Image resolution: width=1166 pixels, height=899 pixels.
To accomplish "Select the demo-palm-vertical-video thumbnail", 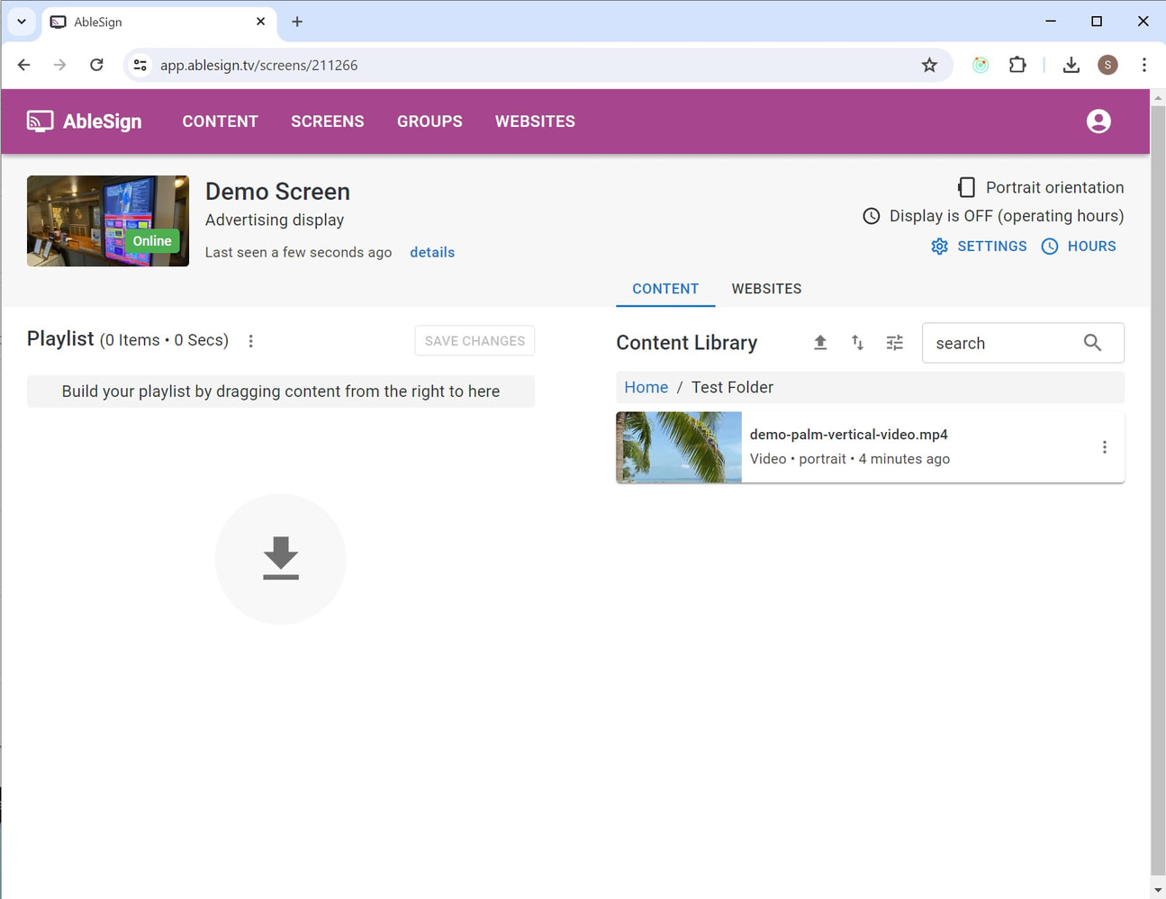I will 678,447.
